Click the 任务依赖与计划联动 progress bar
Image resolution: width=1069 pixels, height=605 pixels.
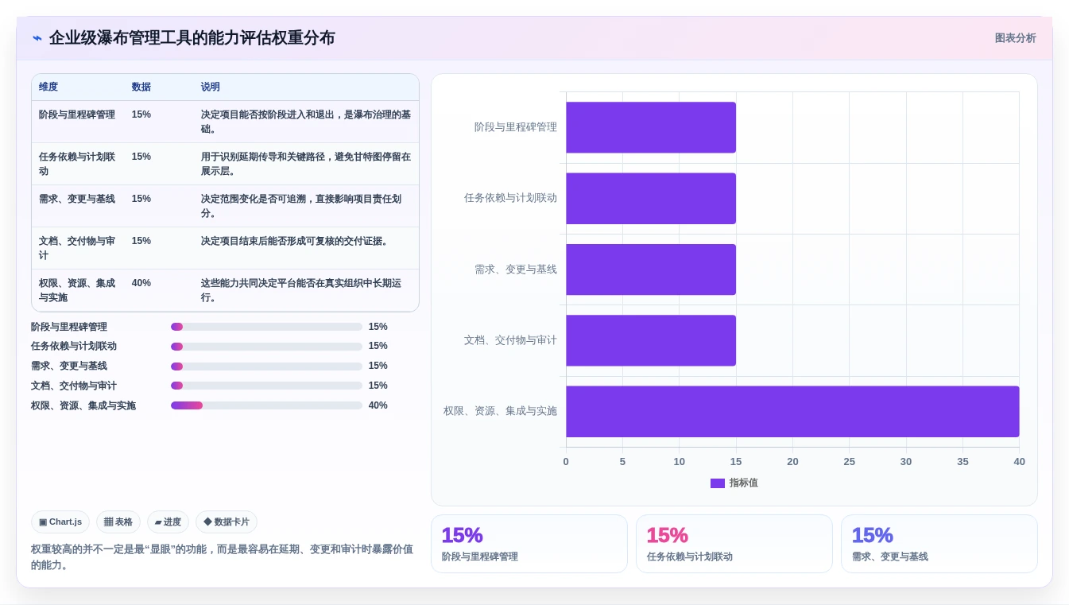[266, 347]
